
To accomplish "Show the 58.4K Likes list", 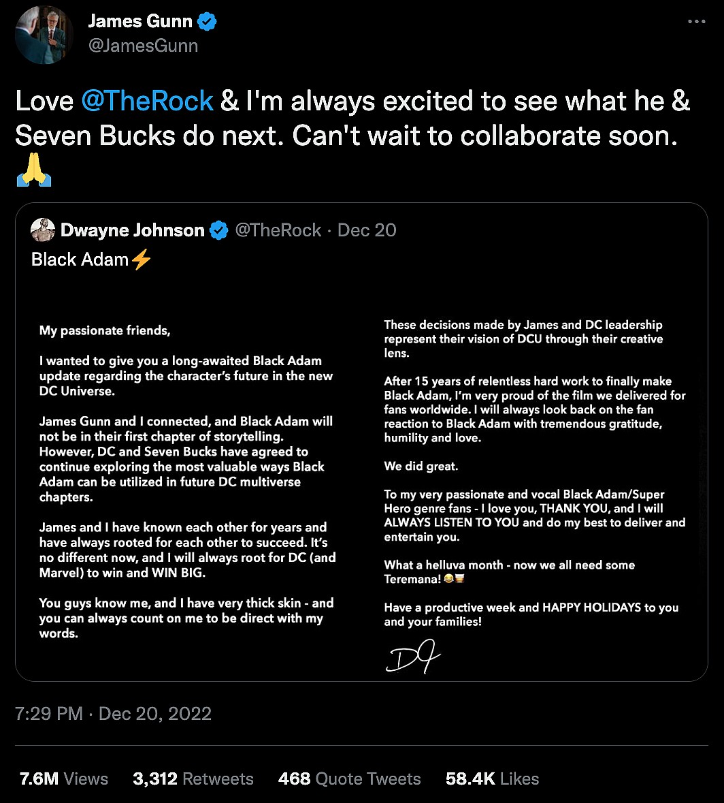I will pyautogui.click(x=492, y=778).
